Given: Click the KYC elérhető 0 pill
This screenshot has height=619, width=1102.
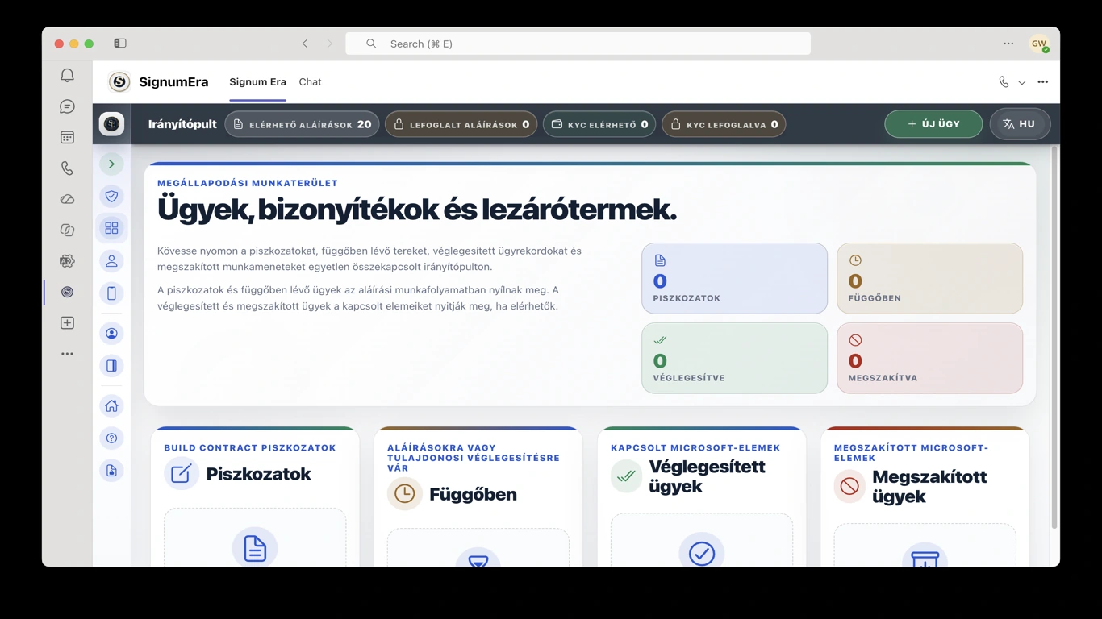Looking at the screenshot, I should coord(599,124).
